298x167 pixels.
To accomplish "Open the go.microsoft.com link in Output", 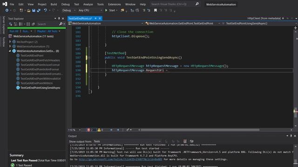I will coord(120,159).
